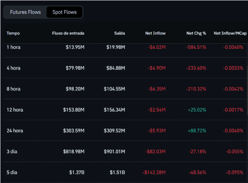Click the 24 hora row label

[15, 131]
